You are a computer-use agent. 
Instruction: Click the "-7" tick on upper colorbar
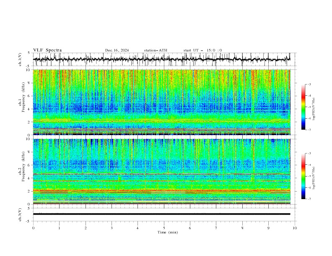coord(309,130)
